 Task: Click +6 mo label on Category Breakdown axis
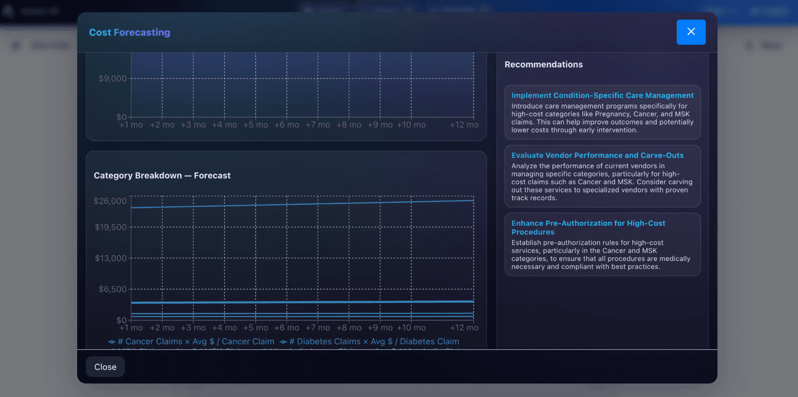286,328
